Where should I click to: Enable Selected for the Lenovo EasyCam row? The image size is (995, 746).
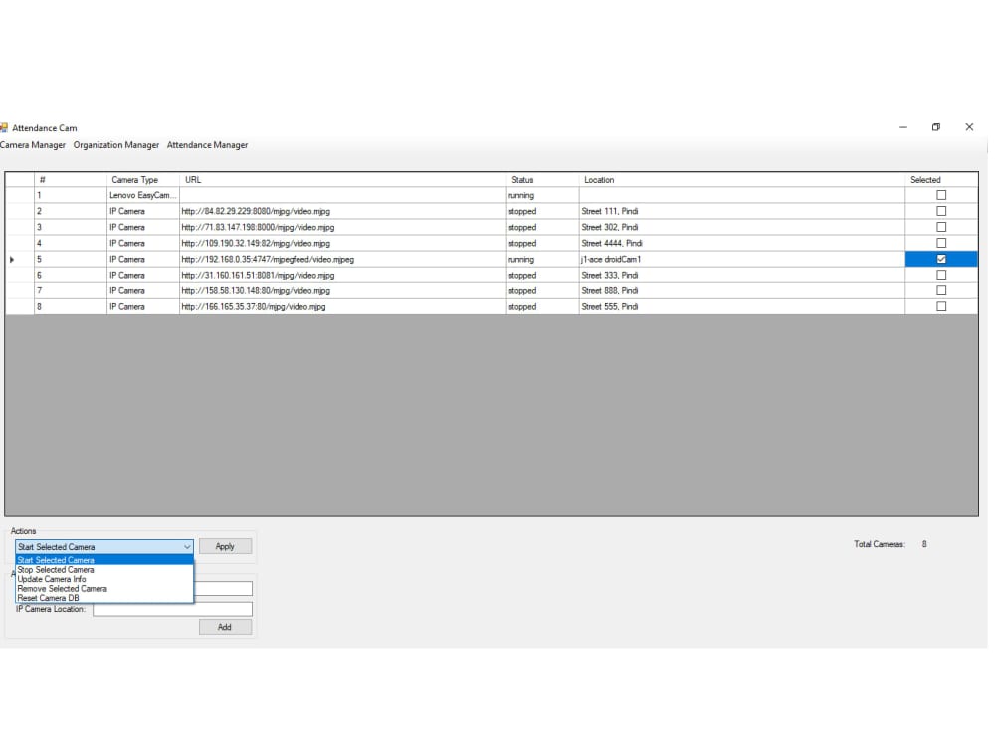point(940,195)
